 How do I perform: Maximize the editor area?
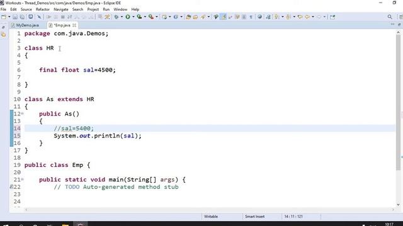pos(399,24)
